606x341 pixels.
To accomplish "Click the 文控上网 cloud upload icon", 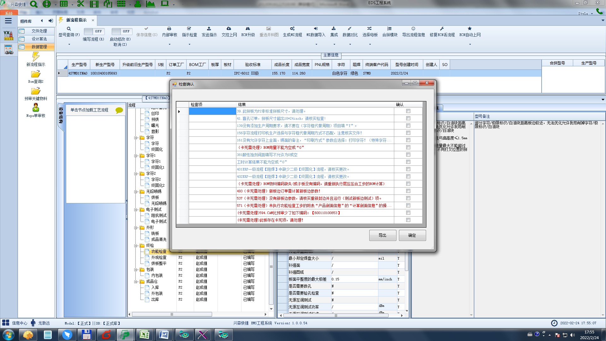I will tap(229, 29).
